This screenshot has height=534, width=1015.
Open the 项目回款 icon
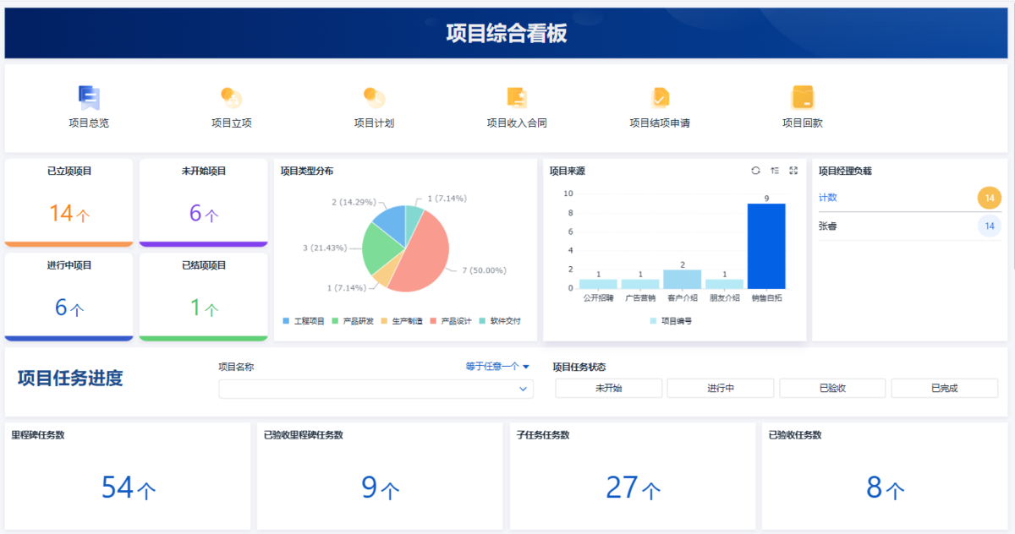803,98
